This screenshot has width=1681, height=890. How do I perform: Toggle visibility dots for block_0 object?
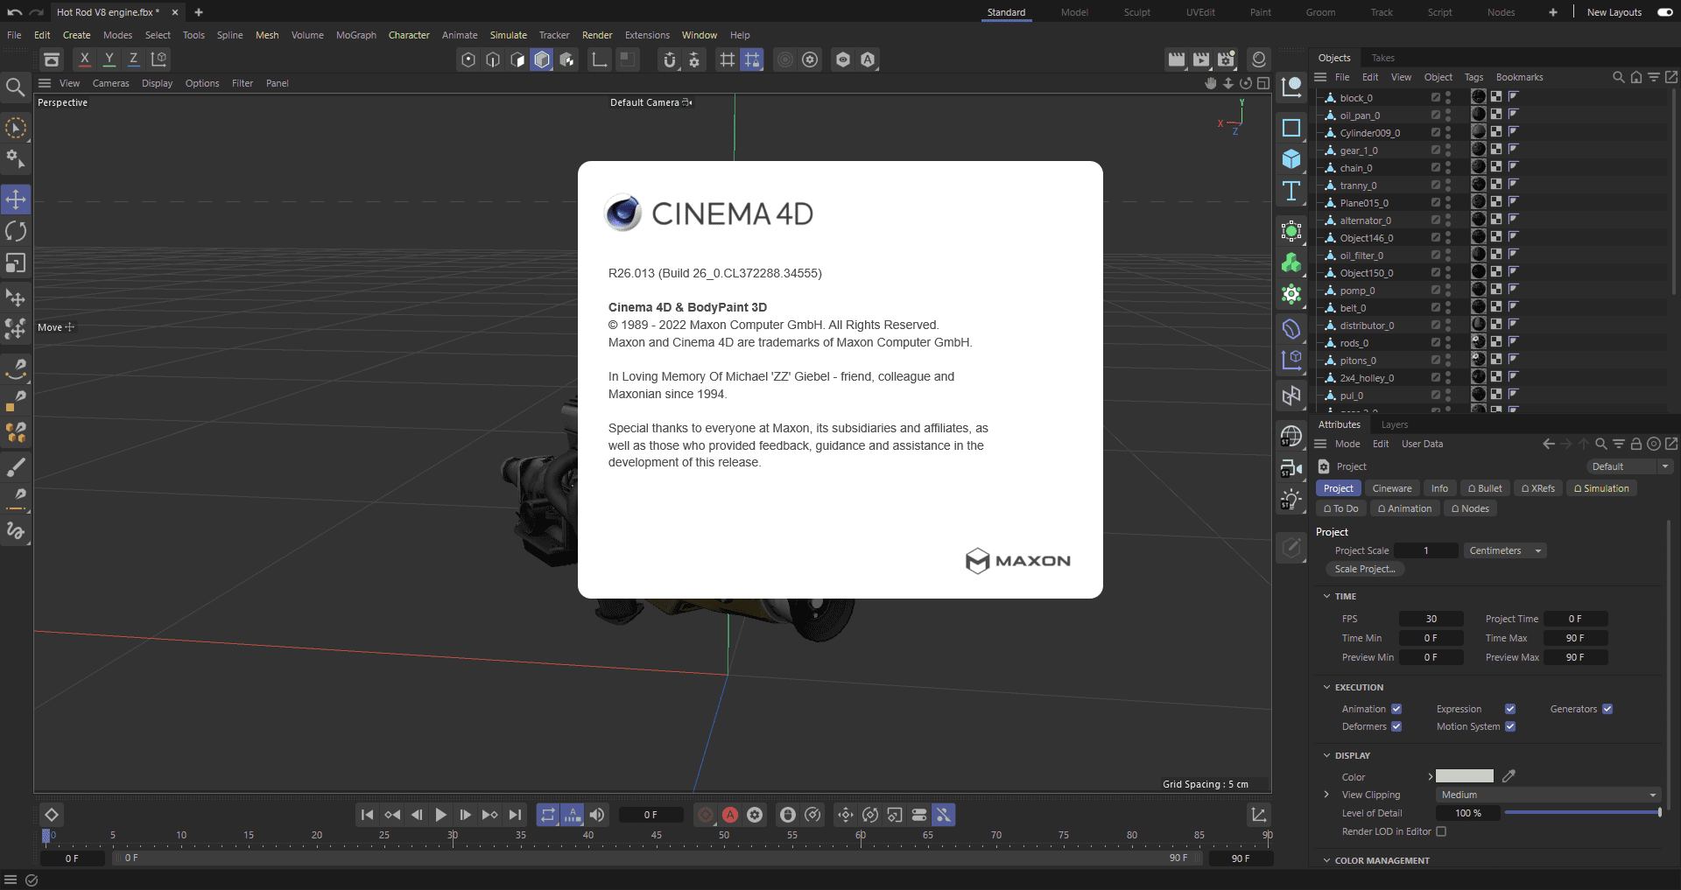[1448, 97]
